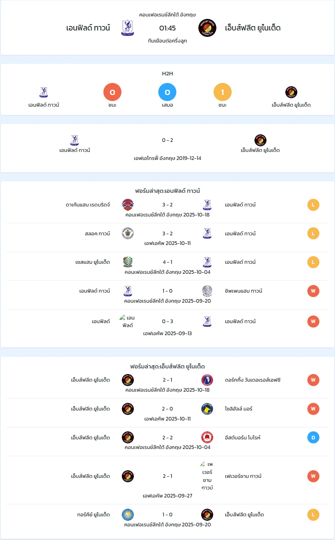Click the blue D badge for Eastbourne match
Image resolution: width=335 pixels, height=540 pixels.
[313, 437]
